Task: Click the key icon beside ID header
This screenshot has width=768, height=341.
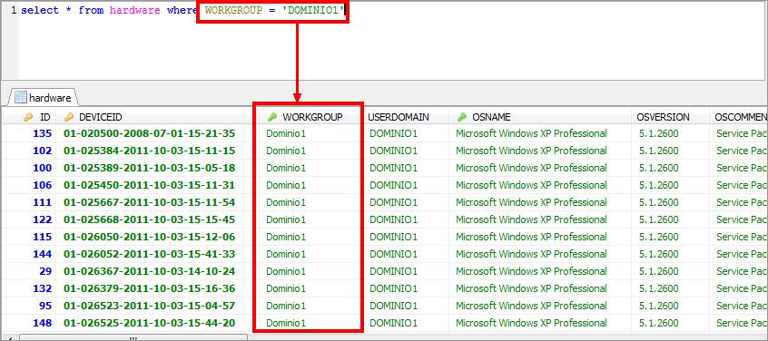Action: click(x=28, y=117)
